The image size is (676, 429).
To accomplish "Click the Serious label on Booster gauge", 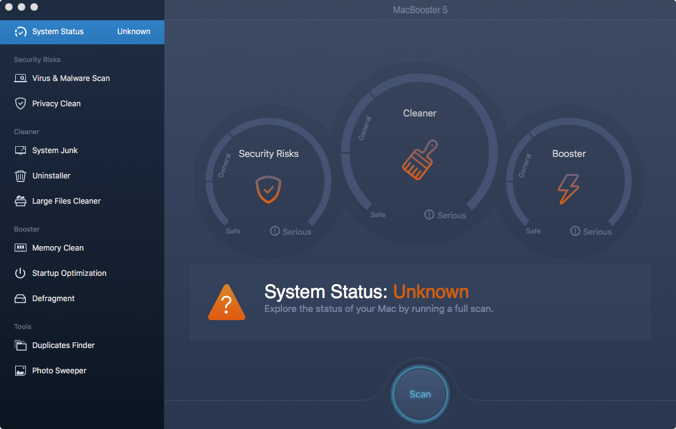I will click(x=597, y=232).
